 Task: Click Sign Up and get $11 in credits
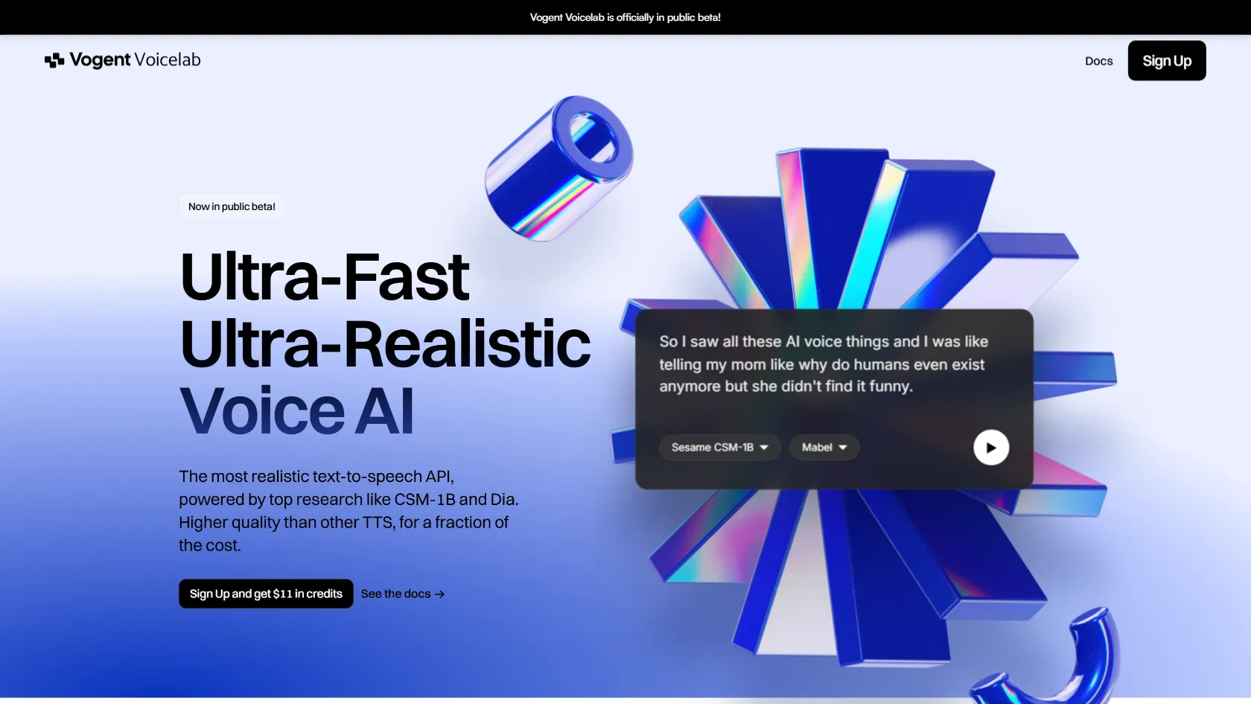266,594
